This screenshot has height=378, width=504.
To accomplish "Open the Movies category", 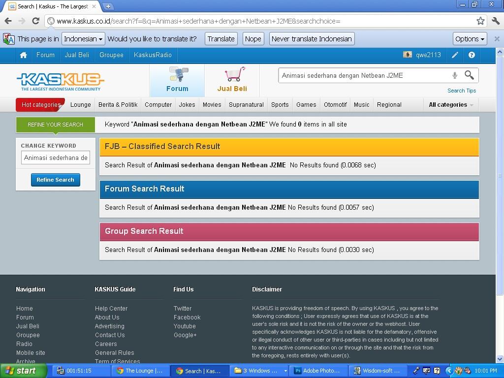I will [212, 105].
